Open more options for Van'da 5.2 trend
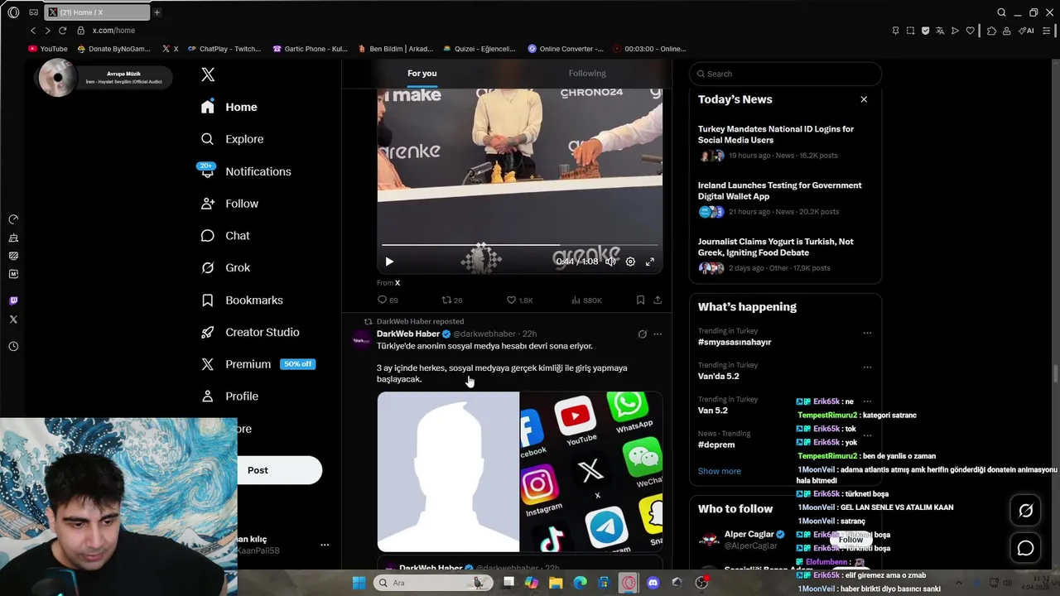Screen dimensions: 1060x596 (x=867, y=367)
